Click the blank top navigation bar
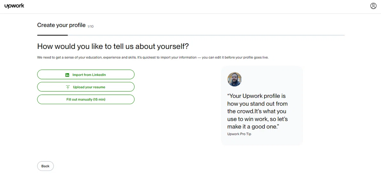The width and height of the screenshot is (381, 175). coord(190,6)
